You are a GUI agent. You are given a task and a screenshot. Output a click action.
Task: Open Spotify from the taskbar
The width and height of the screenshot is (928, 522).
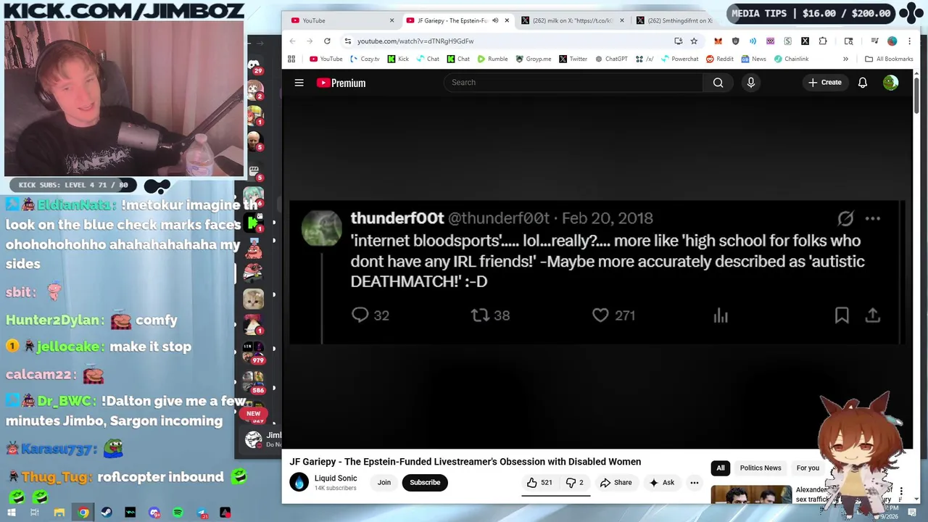point(178,513)
